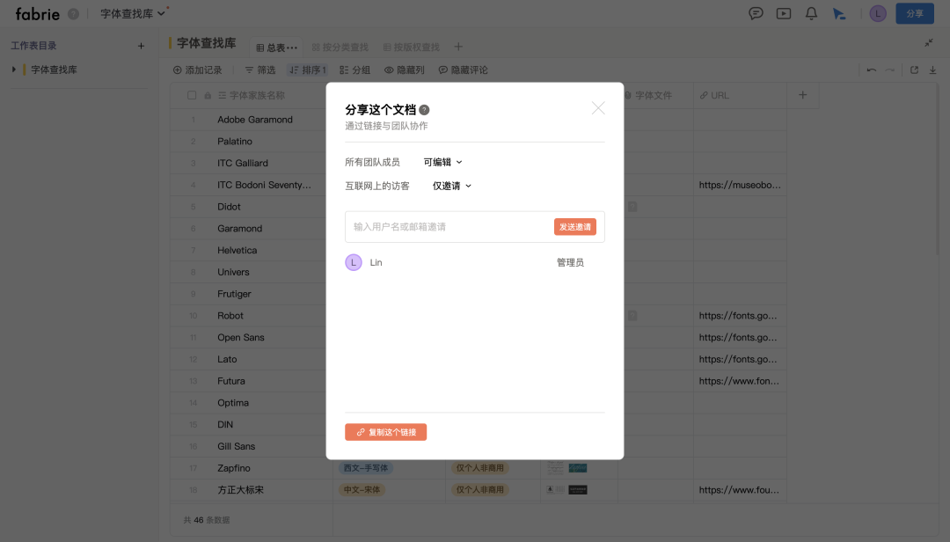Click the file attachment icon in Didot row
Screen dimensions: 950x542
(632, 207)
